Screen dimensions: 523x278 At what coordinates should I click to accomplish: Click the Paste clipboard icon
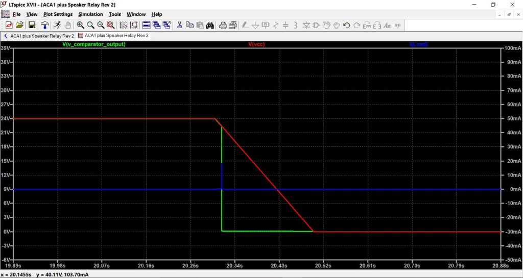point(200,26)
